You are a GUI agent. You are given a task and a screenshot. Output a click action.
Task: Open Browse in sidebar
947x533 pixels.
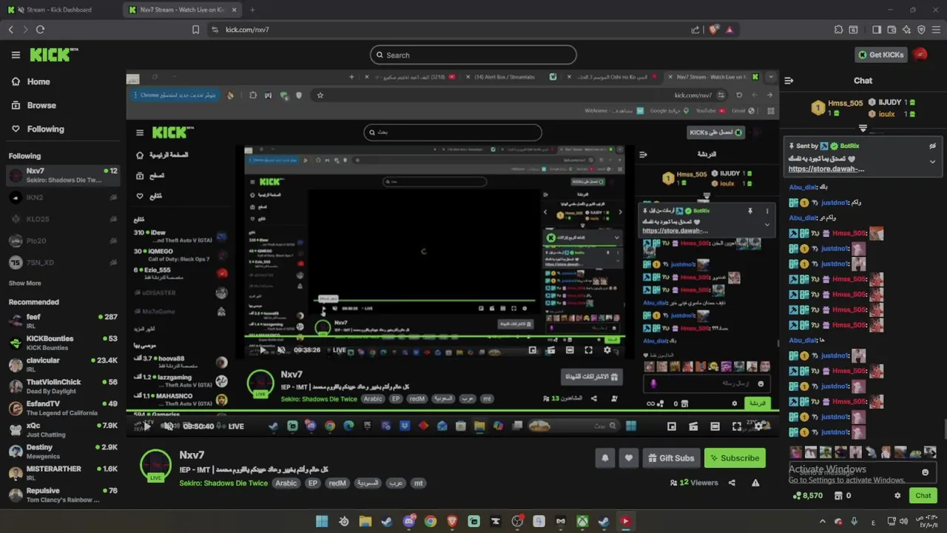(x=33, y=105)
